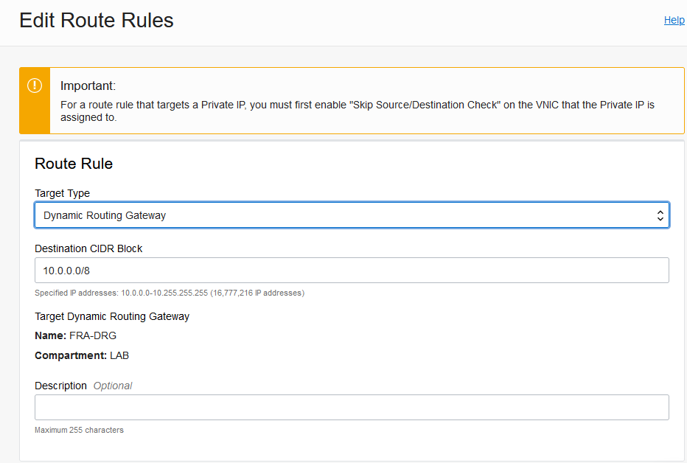687x463 pixels.
Task: Click the warning exclamation icon
Action: pyautogui.click(x=35, y=86)
